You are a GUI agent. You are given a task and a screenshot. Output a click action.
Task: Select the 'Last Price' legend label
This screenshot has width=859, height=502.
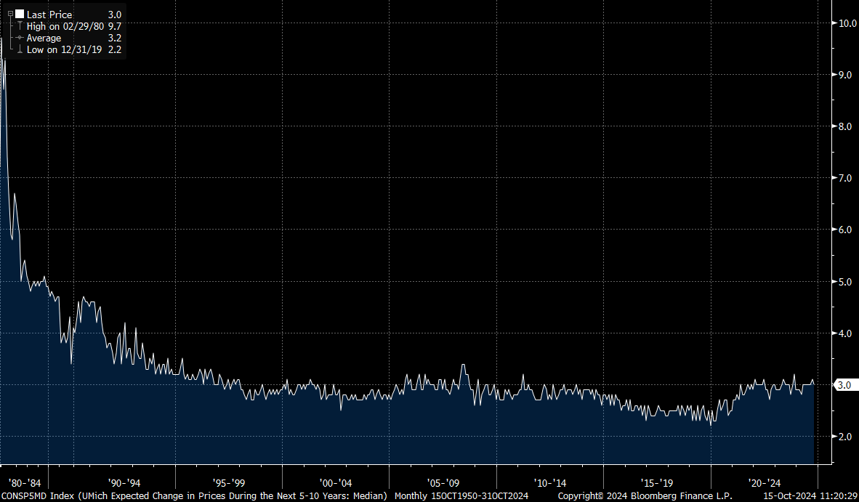tap(49, 15)
